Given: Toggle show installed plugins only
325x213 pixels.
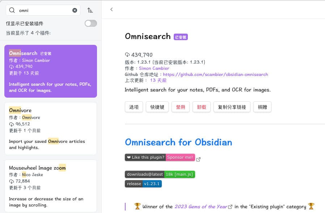Looking at the screenshot, I should (90, 24).
